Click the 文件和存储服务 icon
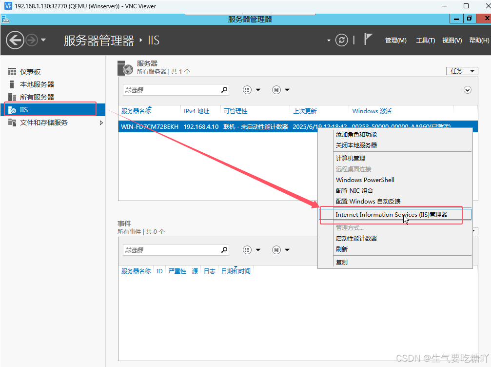This screenshot has width=491, height=367. point(12,122)
